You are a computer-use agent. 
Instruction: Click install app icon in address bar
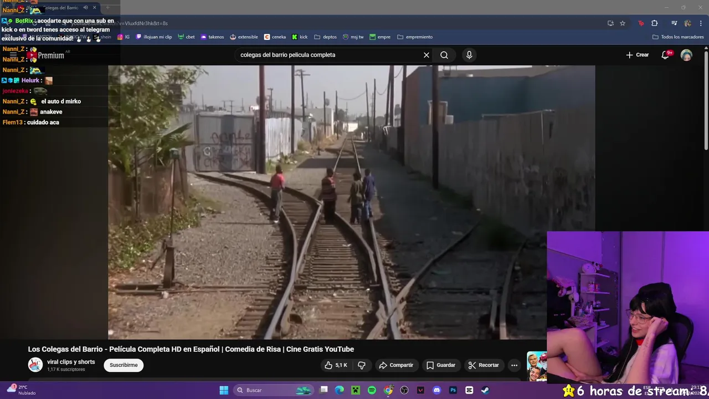point(610,23)
